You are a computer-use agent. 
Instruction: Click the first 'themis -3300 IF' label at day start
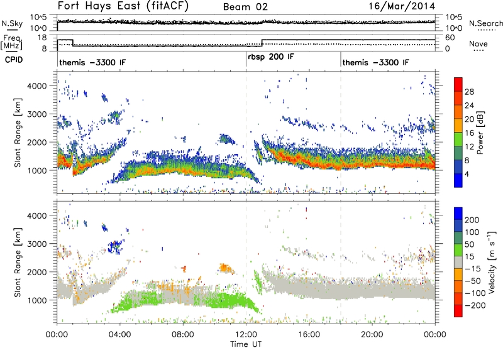(x=92, y=62)
